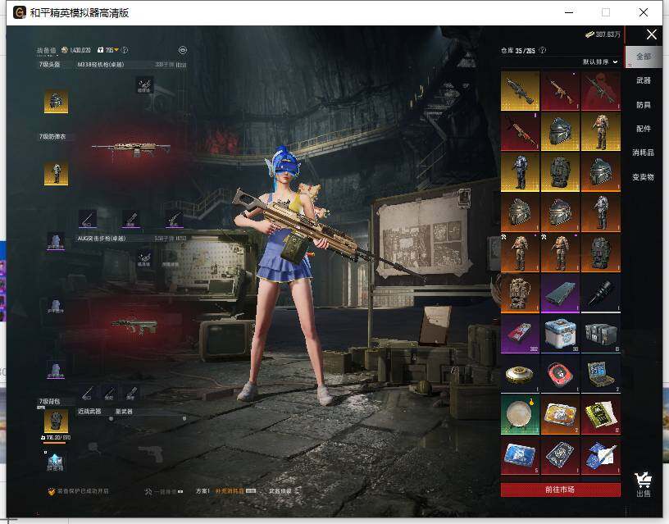Select the tan backpack item in warehouse
669x524 pixels.
[x=520, y=293]
